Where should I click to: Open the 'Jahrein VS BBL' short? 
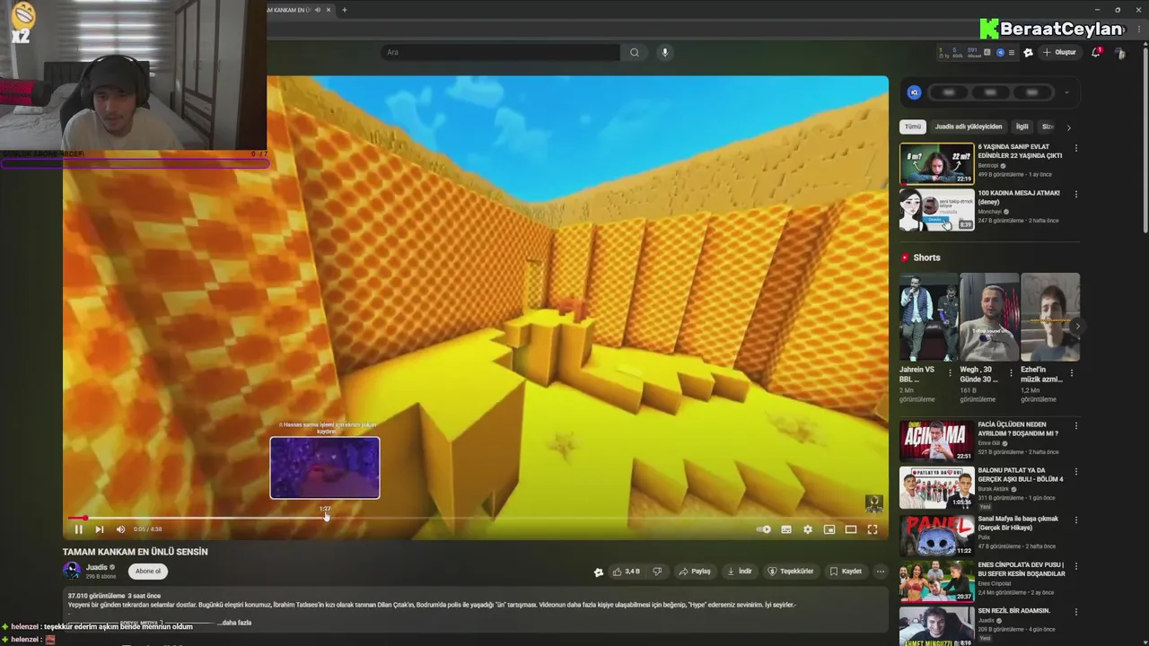pyautogui.click(x=927, y=317)
